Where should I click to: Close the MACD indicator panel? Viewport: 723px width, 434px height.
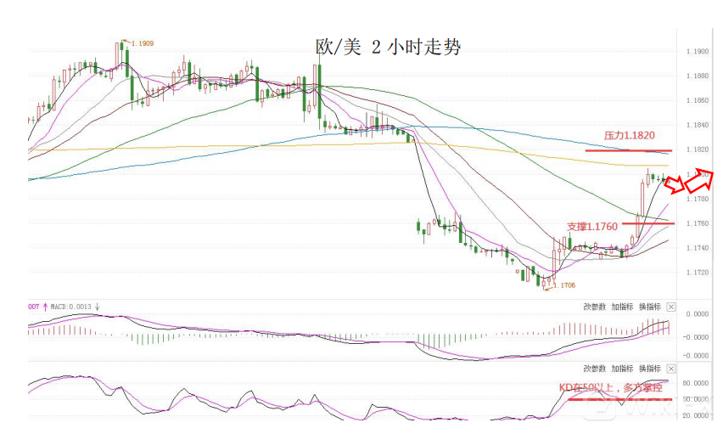coord(671,307)
